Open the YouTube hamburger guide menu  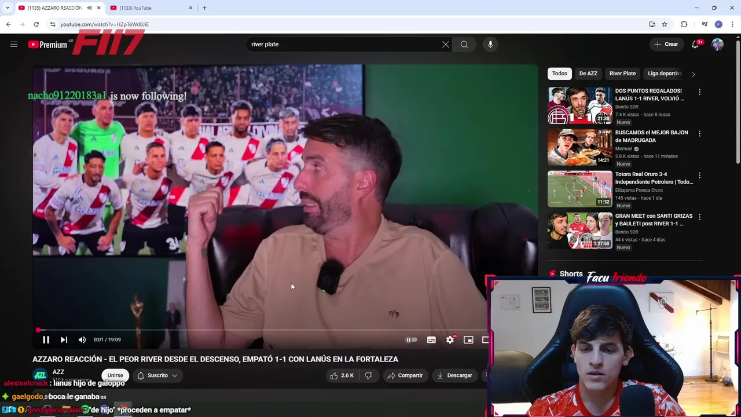point(14,44)
